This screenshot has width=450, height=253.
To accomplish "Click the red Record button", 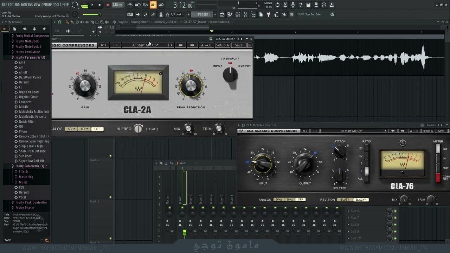I will point(108,5).
